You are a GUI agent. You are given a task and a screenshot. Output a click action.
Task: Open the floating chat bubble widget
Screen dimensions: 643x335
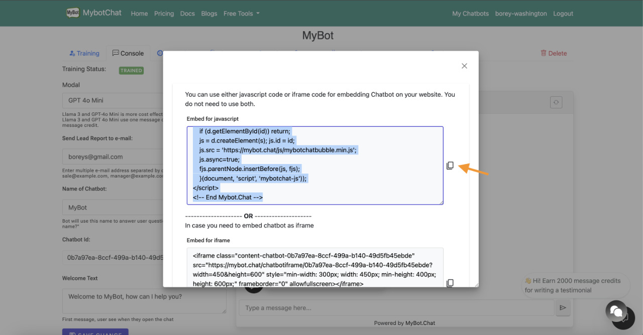coord(616,311)
